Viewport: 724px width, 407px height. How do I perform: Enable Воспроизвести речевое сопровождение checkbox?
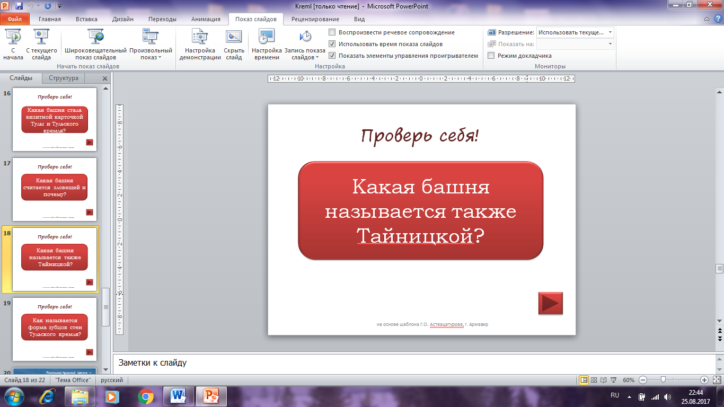point(332,32)
